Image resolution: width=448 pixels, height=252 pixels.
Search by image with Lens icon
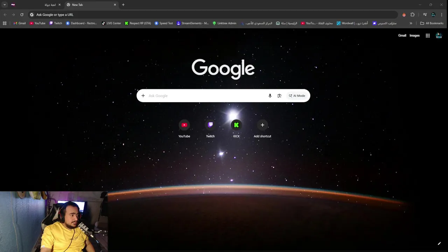coord(279,96)
